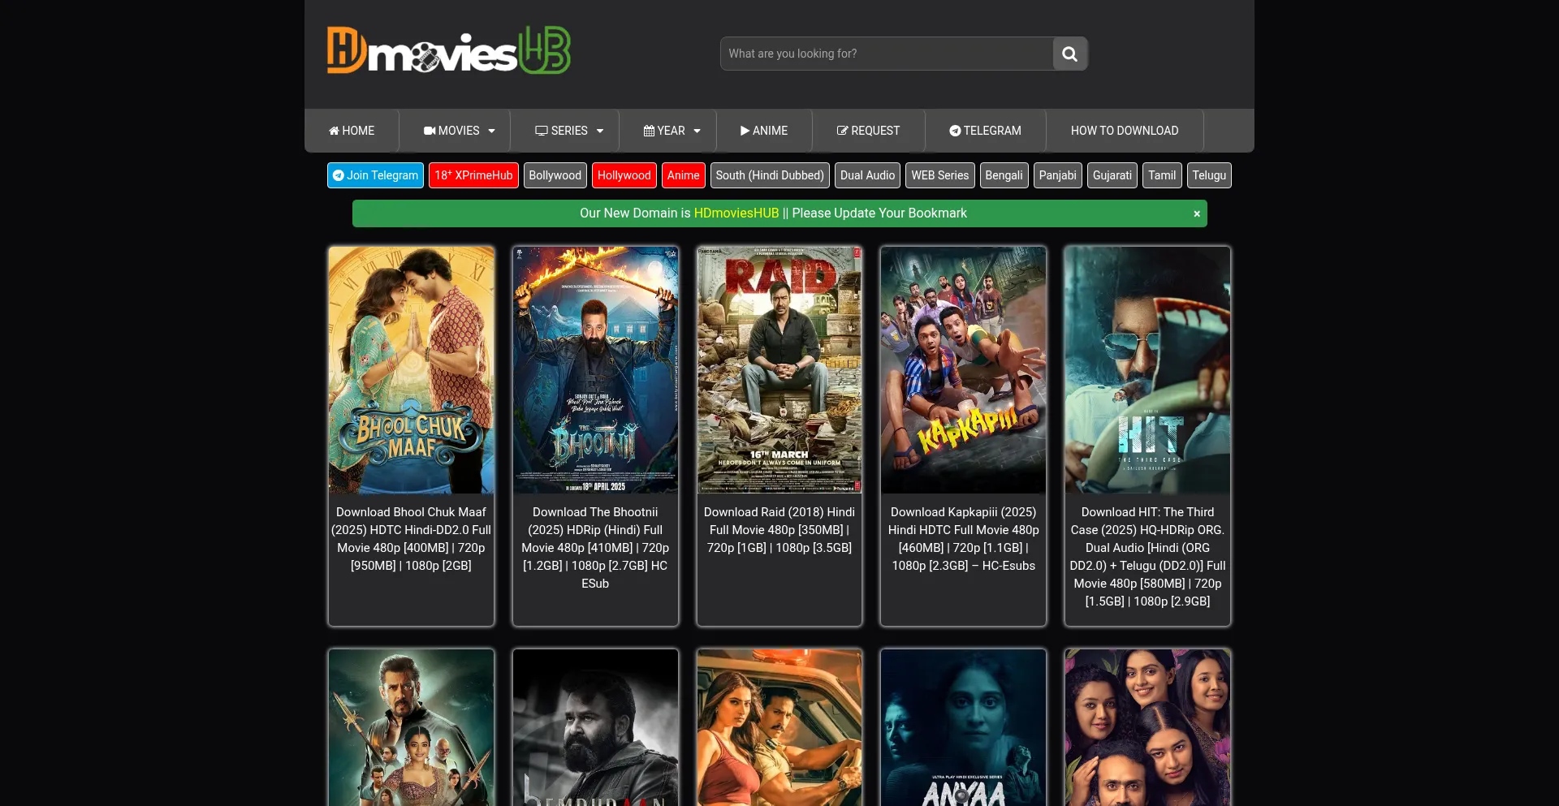The height and width of the screenshot is (806, 1559).
Task: Click the 'Download Bhool Chuk Maaf' title link
Action: tap(412, 539)
